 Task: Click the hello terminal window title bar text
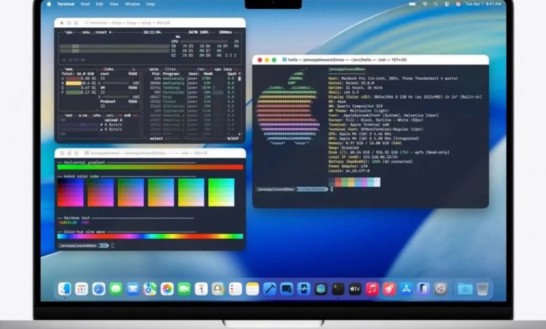(347, 60)
